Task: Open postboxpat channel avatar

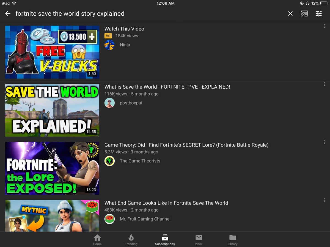Action: tap(109, 103)
